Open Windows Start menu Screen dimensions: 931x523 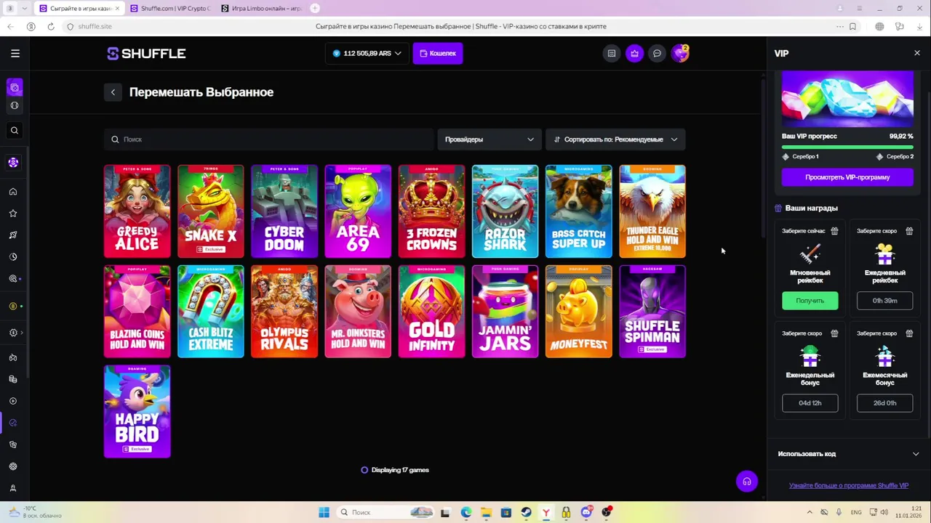point(324,512)
